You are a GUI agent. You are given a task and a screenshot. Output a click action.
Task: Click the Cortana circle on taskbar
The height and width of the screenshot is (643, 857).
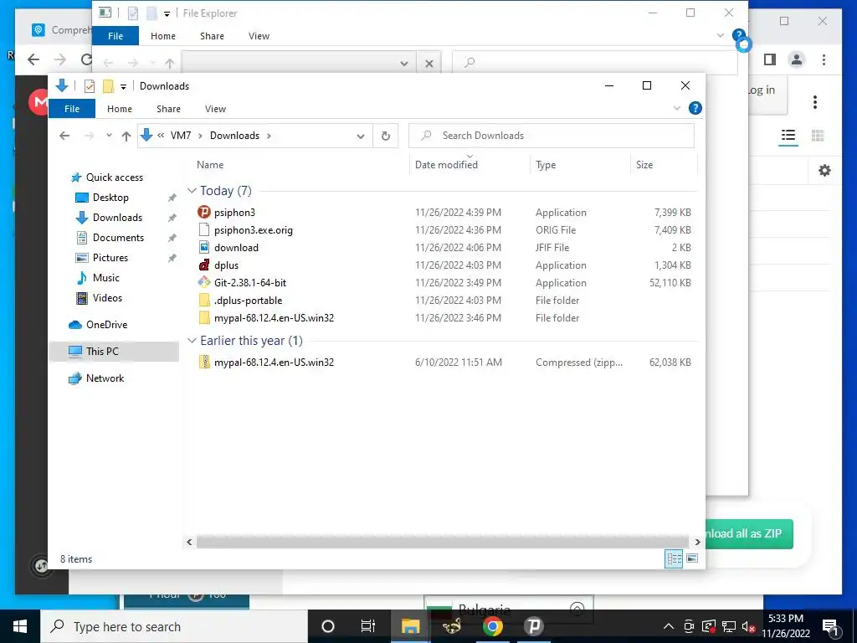(327, 626)
